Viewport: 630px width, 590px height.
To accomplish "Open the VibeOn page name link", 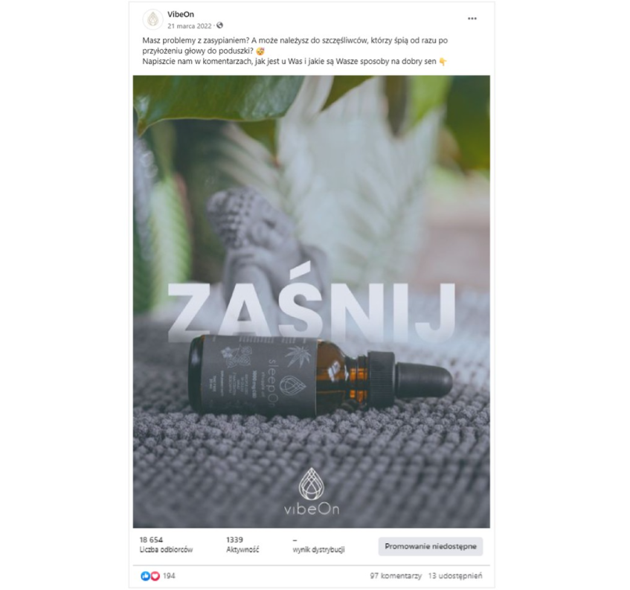I will click(181, 14).
